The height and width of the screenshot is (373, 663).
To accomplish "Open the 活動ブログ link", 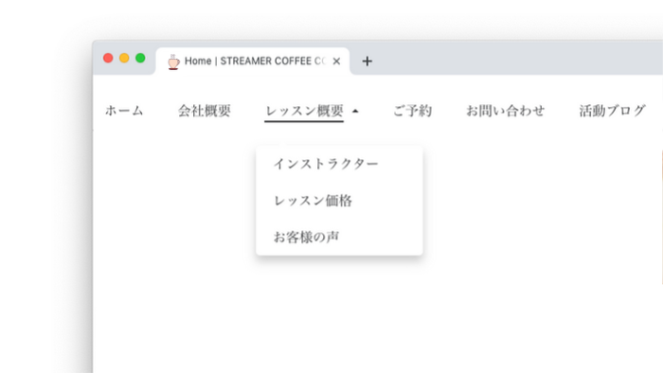I will tap(612, 111).
